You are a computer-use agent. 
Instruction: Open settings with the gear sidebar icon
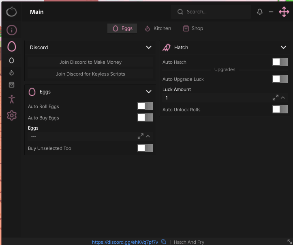pos(12,115)
